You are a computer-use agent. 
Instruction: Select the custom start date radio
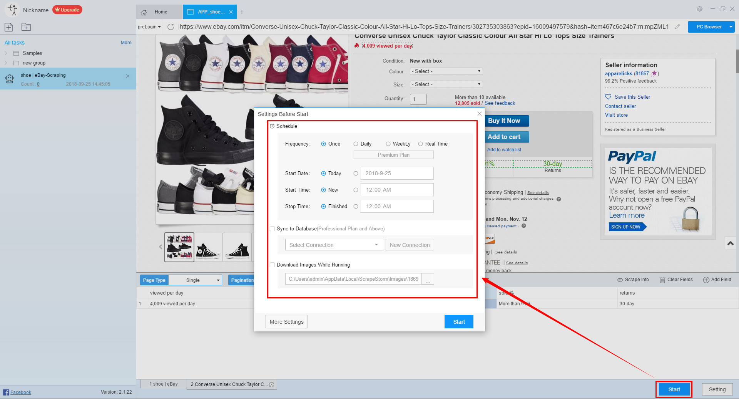[x=356, y=173]
